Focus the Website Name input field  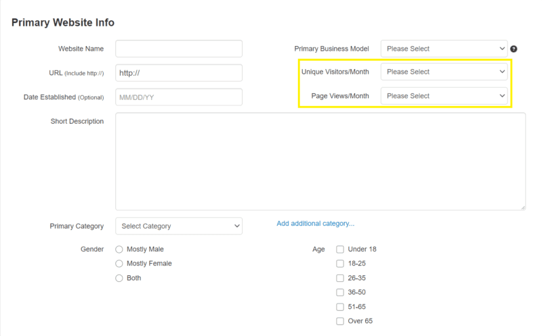[179, 49]
